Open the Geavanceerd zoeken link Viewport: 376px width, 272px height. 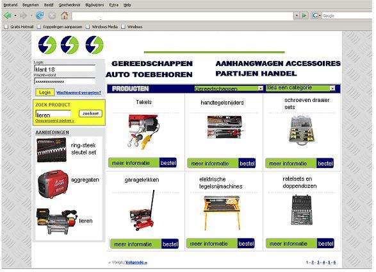point(54,121)
